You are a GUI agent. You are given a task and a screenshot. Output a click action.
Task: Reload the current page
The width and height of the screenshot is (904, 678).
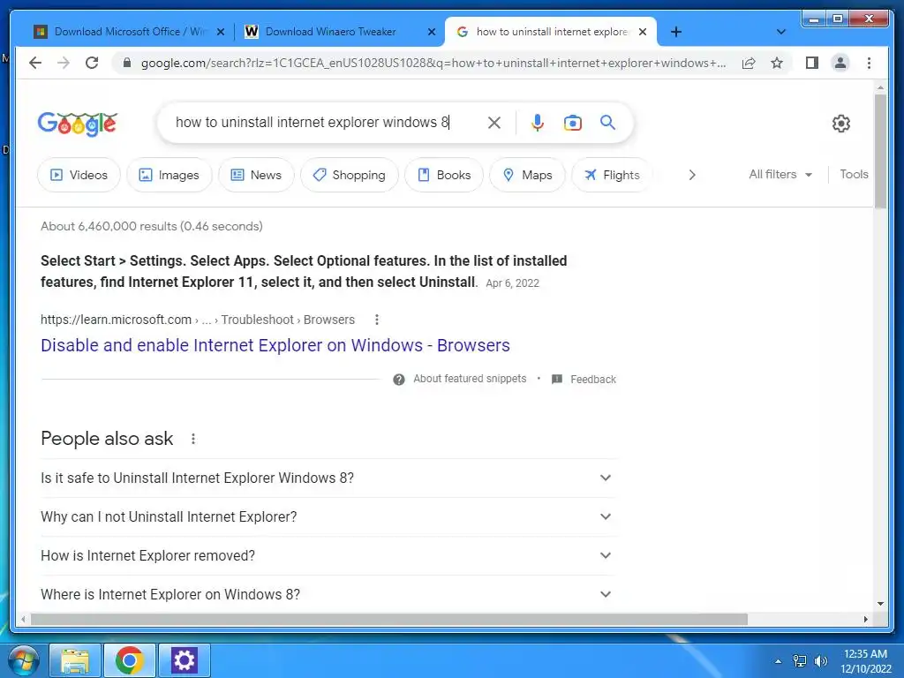click(x=92, y=63)
